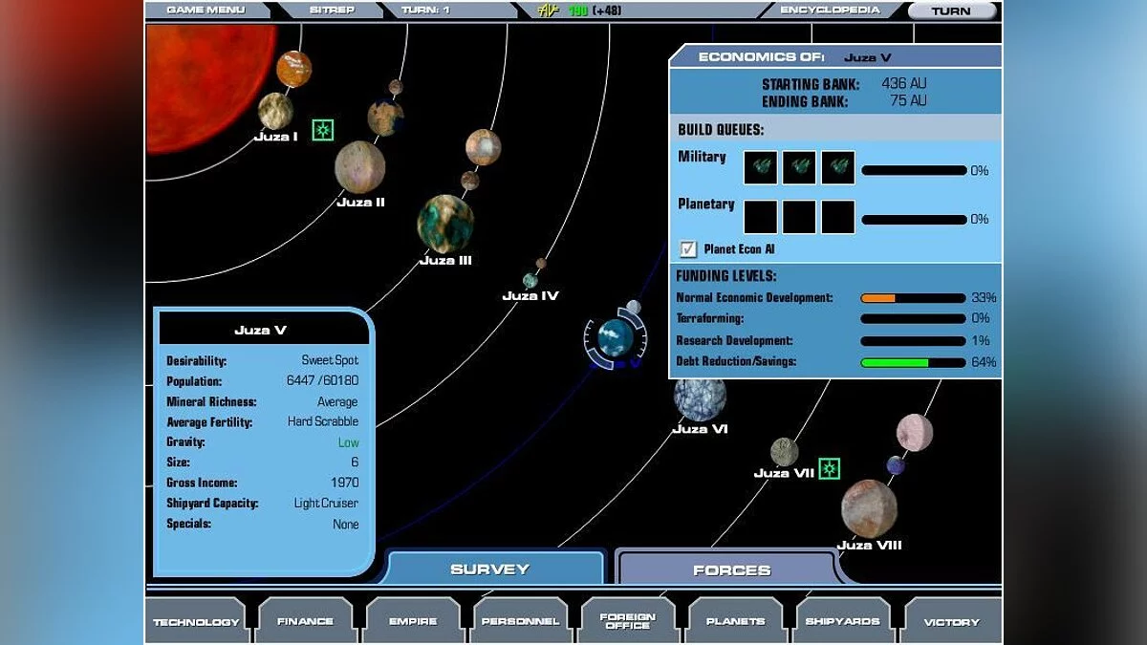This screenshot has width=1147, height=645.
Task: Adjust the Debt Reduction/Savings funding bar
Action: 913,363
